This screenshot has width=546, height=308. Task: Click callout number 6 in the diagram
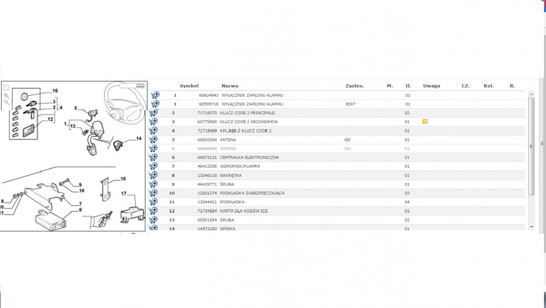(x=80, y=210)
